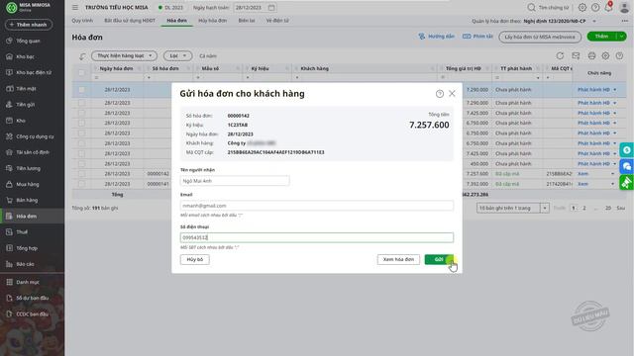Screen dimensions: 634x356
Task: Open the records-per-page dropdown
Action: (545, 208)
